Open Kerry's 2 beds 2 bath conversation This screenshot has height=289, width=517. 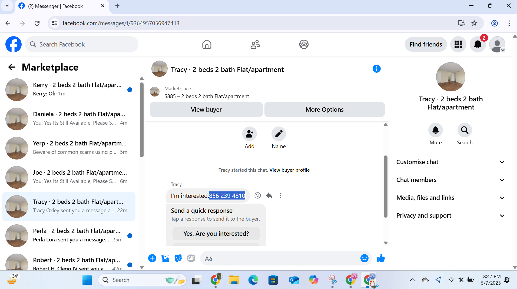pos(69,90)
